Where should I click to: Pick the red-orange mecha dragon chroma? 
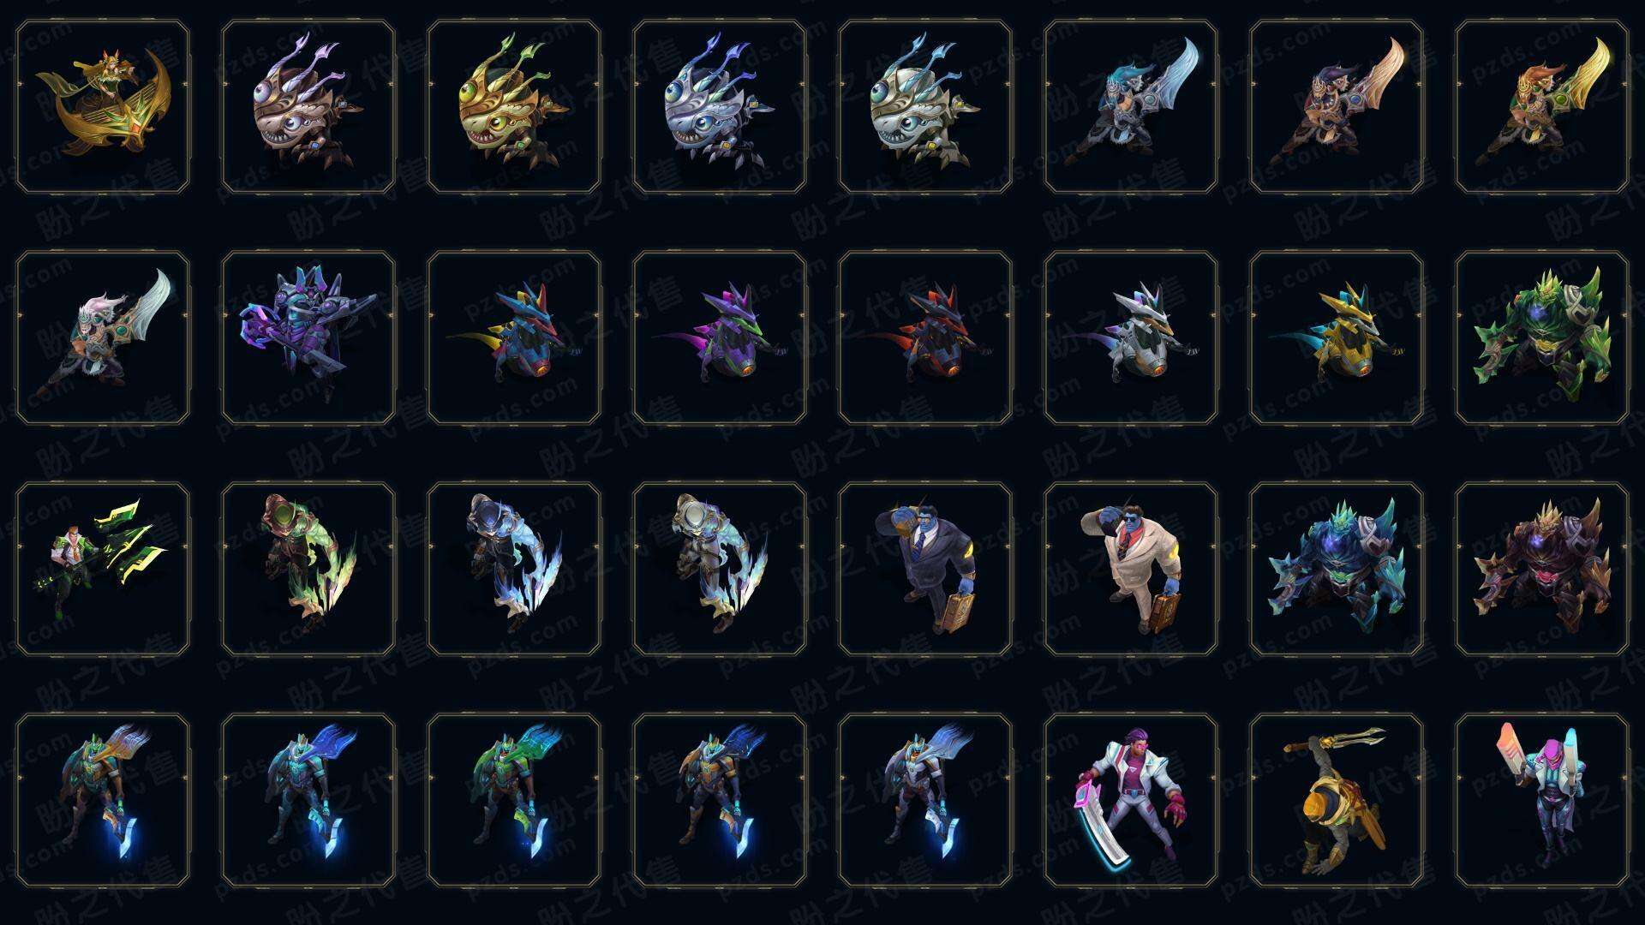pos(925,337)
